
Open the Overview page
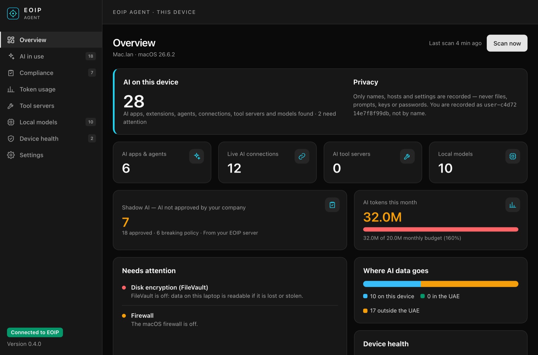51,40
